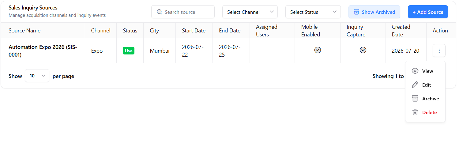Screen dimensions: 463x164
Task: Choose Archive from the action menu
Action: pyautogui.click(x=425, y=99)
